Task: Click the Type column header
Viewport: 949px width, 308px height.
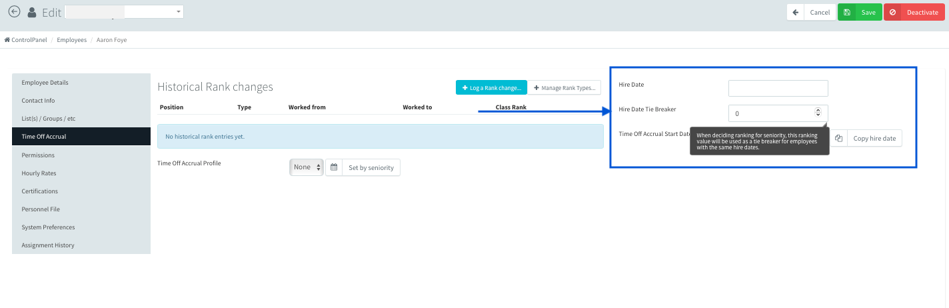Action: (244, 107)
